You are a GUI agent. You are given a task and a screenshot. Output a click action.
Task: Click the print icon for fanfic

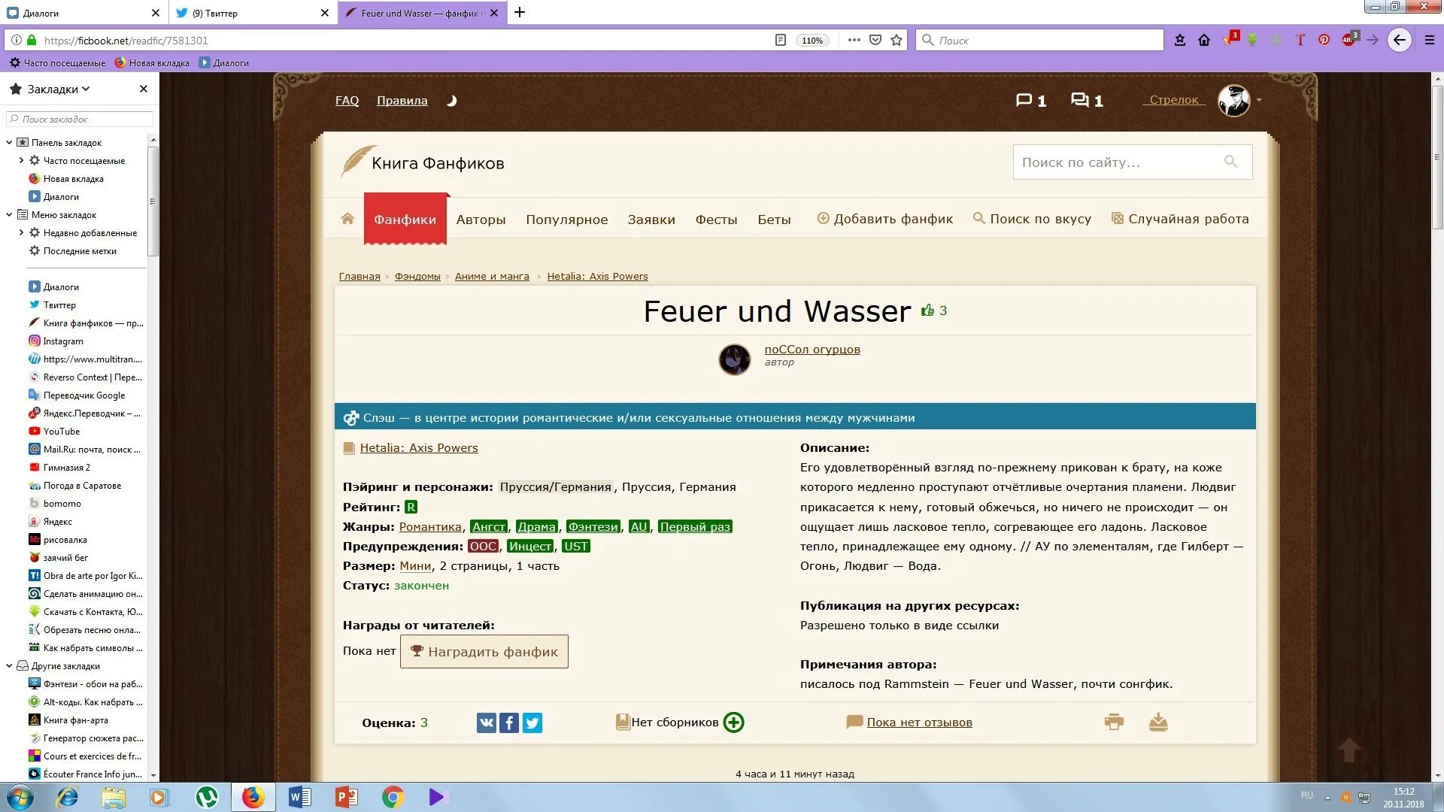pyautogui.click(x=1114, y=722)
